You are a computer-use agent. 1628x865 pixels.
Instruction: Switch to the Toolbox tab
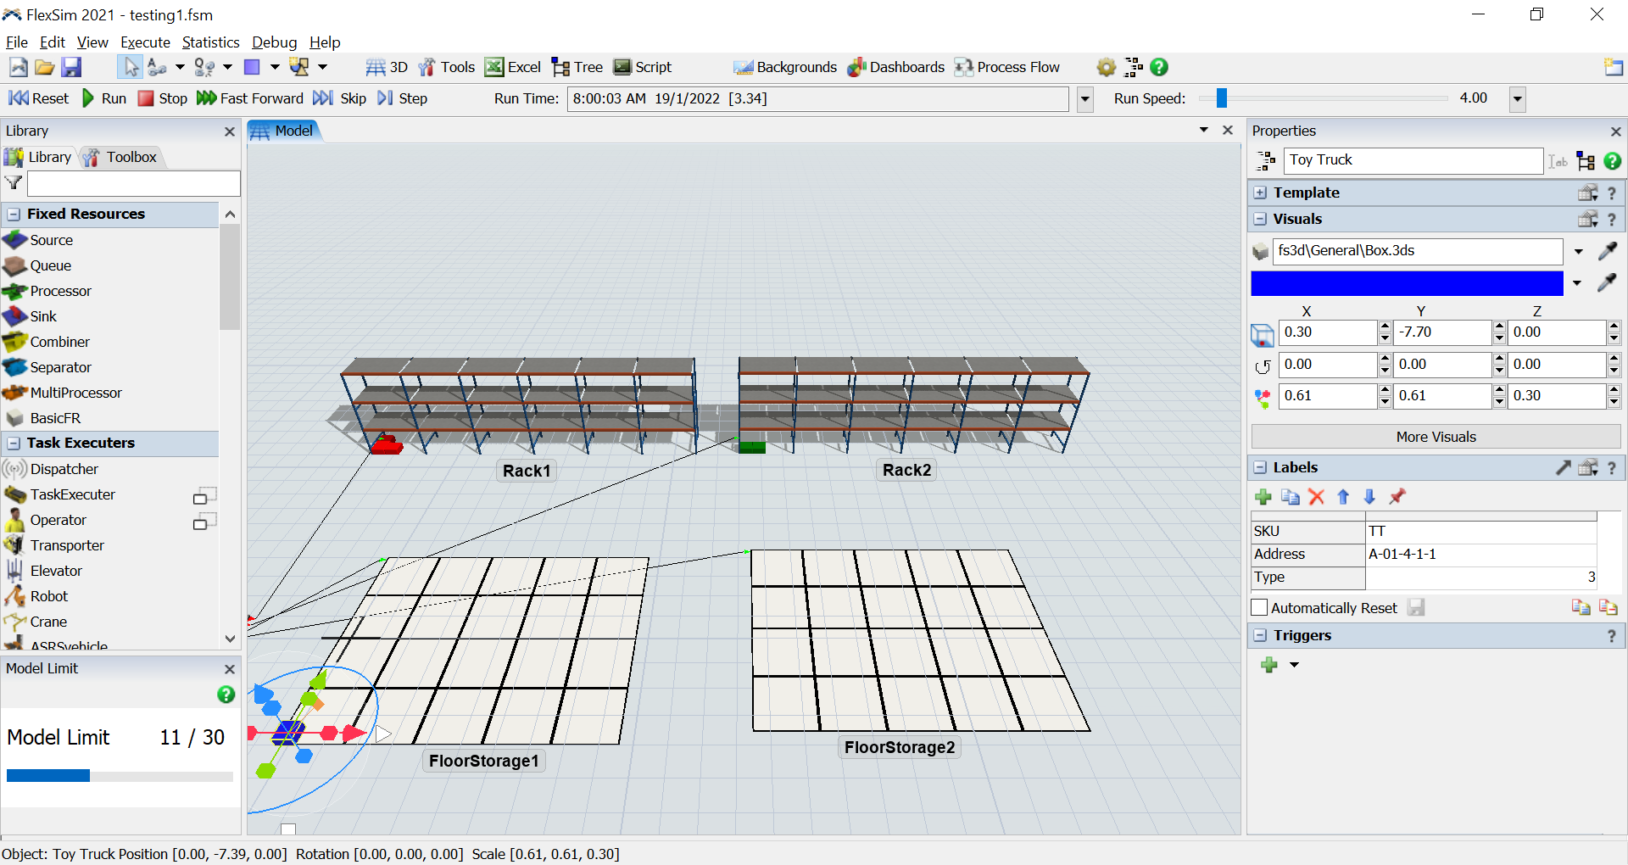tap(121, 157)
